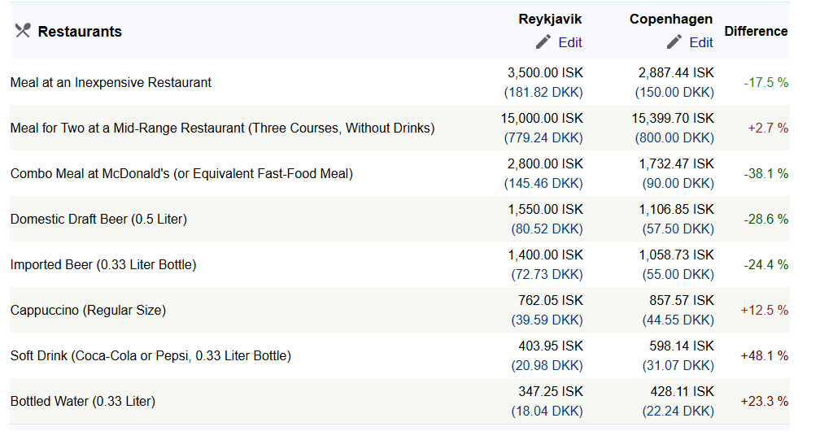The image size is (820, 431).
Task: Click the pencil icon under Copenhagen
Action: (x=674, y=41)
